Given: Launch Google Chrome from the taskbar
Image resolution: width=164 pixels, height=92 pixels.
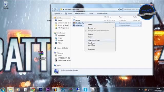Looking at the screenshot, I should click(x=33, y=90).
